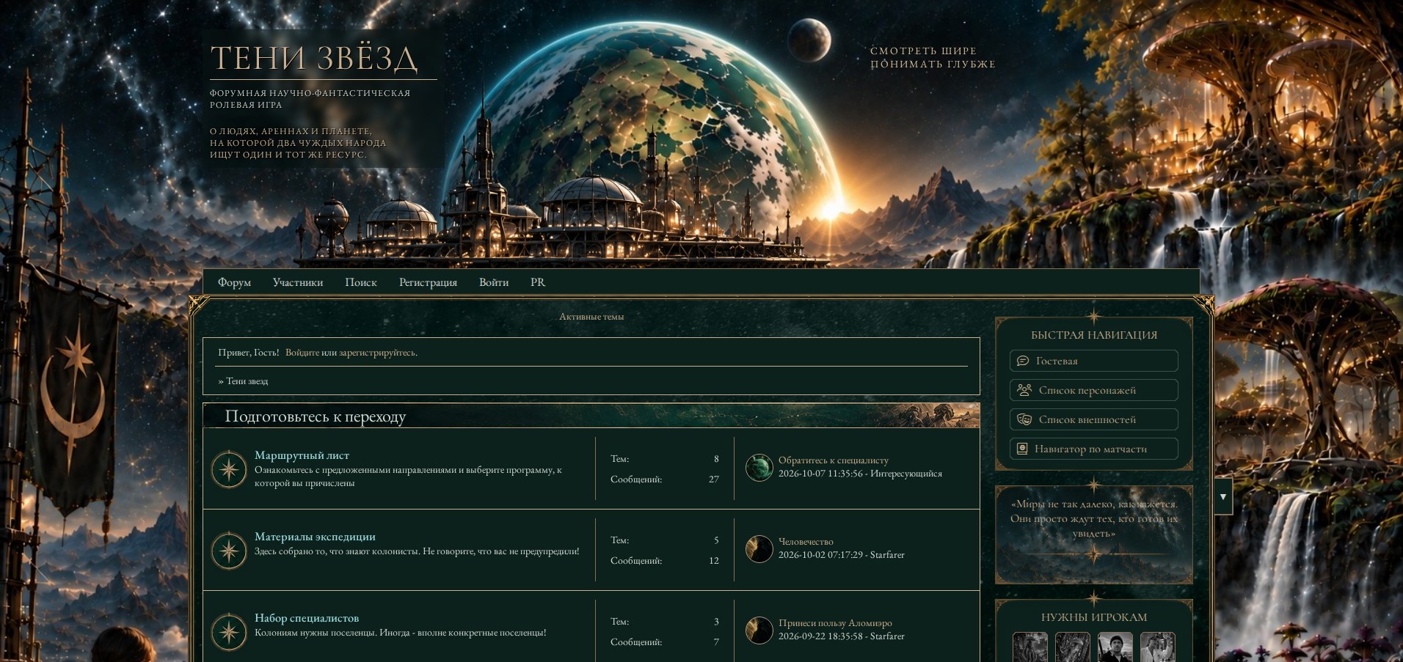Click the first Нужны игрокам thumbnail

(x=1030, y=647)
